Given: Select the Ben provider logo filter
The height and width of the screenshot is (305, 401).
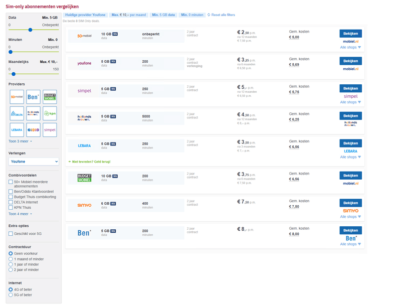Looking at the screenshot, I should 33,97.
